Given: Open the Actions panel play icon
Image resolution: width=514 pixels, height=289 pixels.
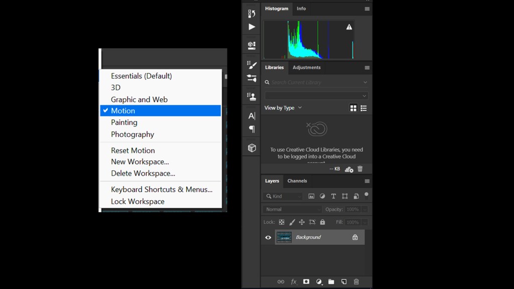Looking at the screenshot, I should pyautogui.click(x=251, y=27).
